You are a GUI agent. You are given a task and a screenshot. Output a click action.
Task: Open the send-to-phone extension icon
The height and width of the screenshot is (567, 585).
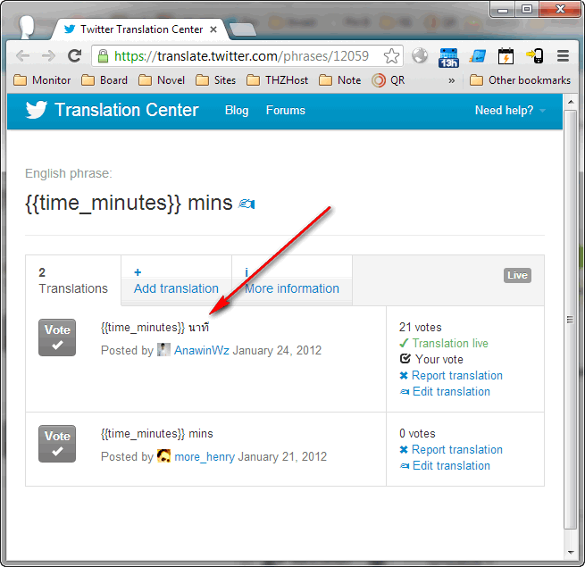pyautogui.click(x=535, y=56)
